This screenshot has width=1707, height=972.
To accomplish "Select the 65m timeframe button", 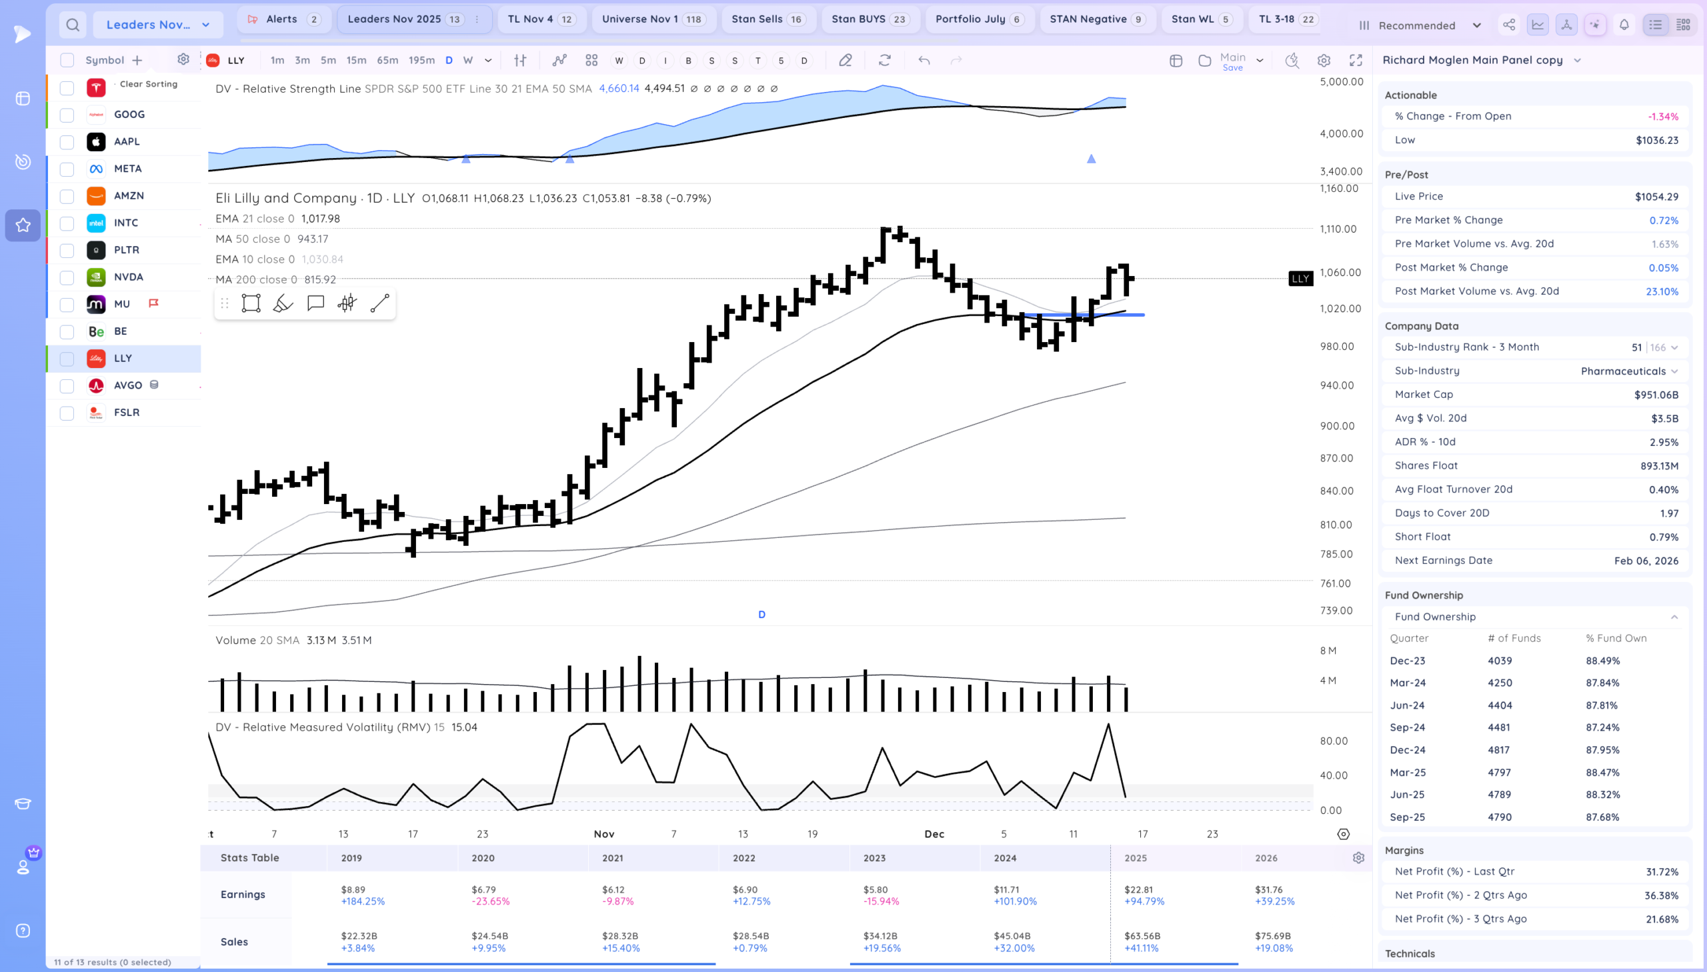I will point(387,61).
